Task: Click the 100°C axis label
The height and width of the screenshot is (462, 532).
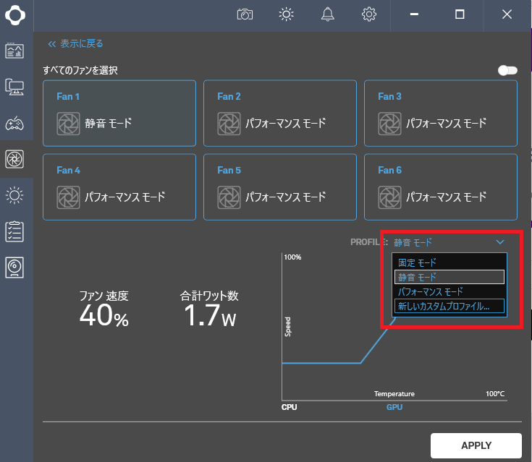Action: 495,394
